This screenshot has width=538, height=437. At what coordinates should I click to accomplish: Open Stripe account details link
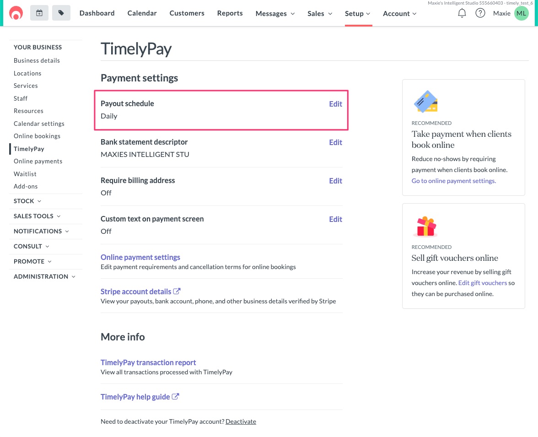(136, 291)
